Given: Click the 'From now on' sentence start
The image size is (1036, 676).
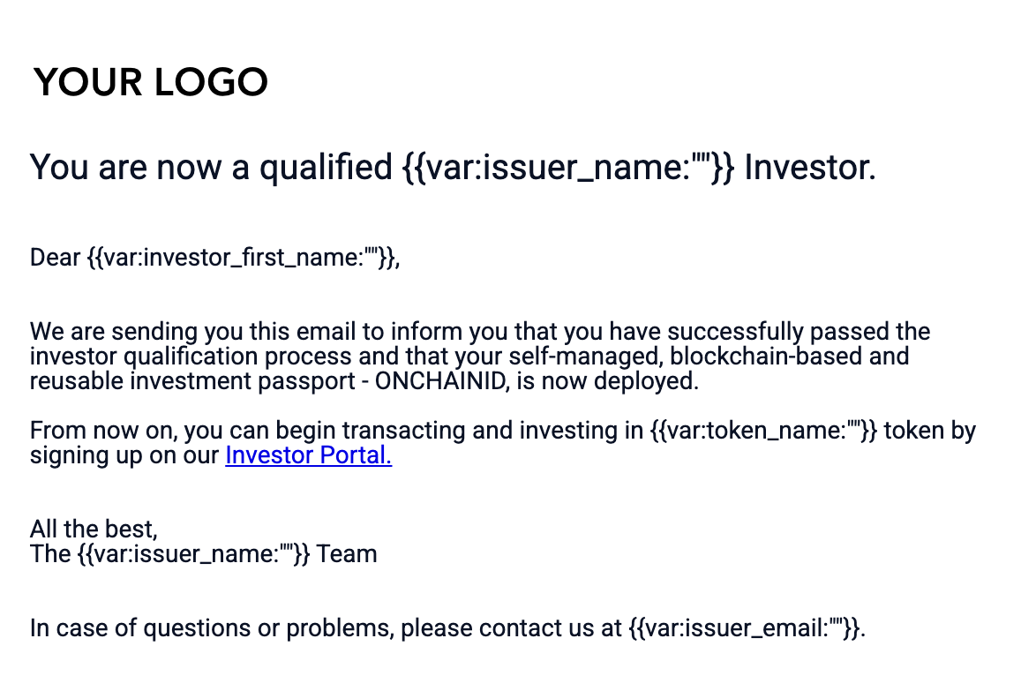Looking at the screenshot, I should (102, 431).
